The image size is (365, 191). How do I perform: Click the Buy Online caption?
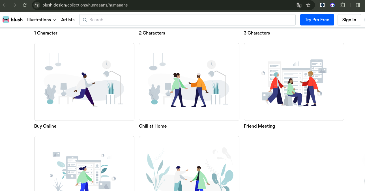[45, 126]
